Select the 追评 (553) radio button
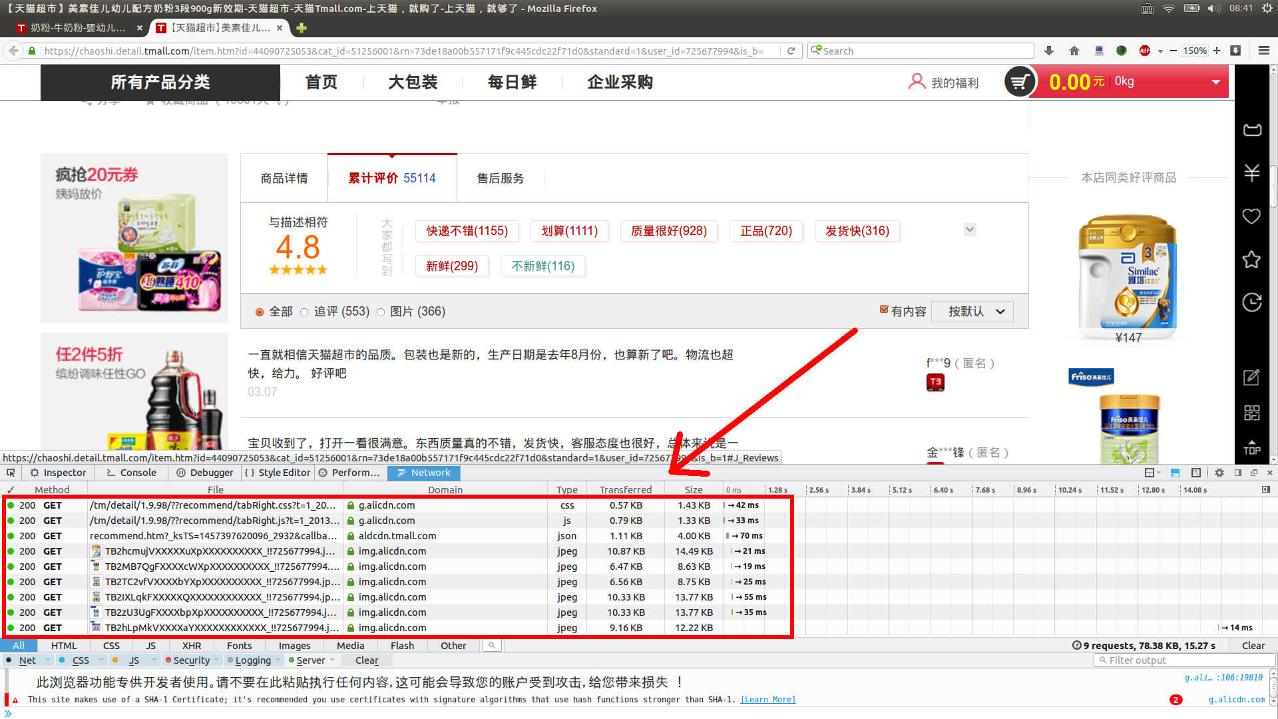 tap(304, 312)
